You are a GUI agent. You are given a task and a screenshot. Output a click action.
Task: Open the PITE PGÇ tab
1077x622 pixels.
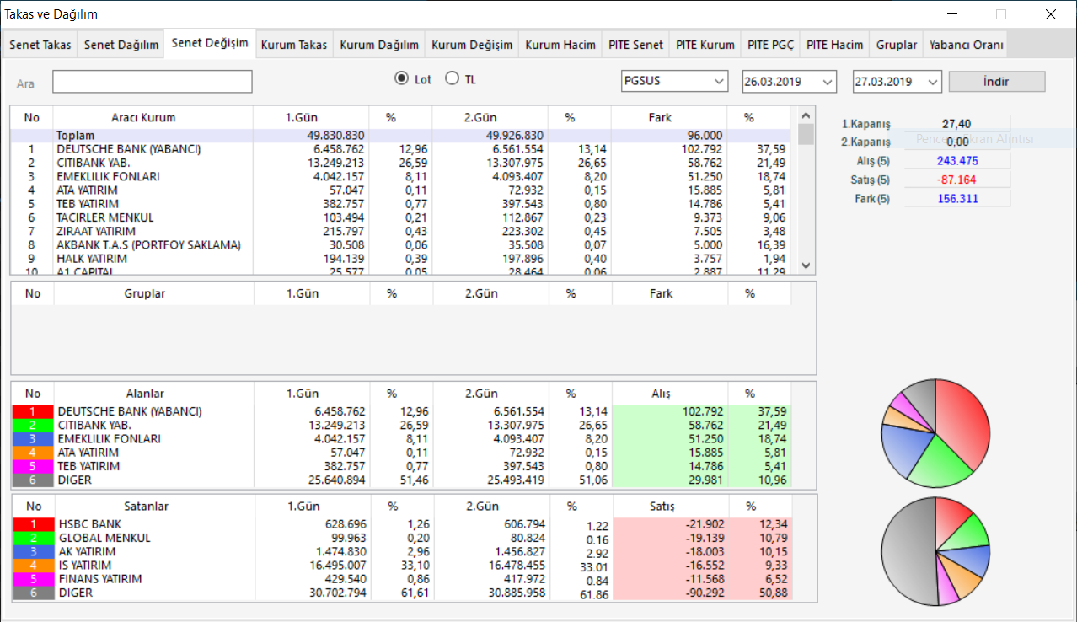point(770,45)
